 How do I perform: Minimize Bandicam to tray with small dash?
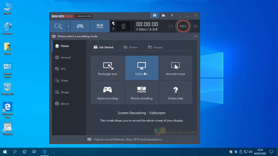pyautogui.click(x=180, y=16)
